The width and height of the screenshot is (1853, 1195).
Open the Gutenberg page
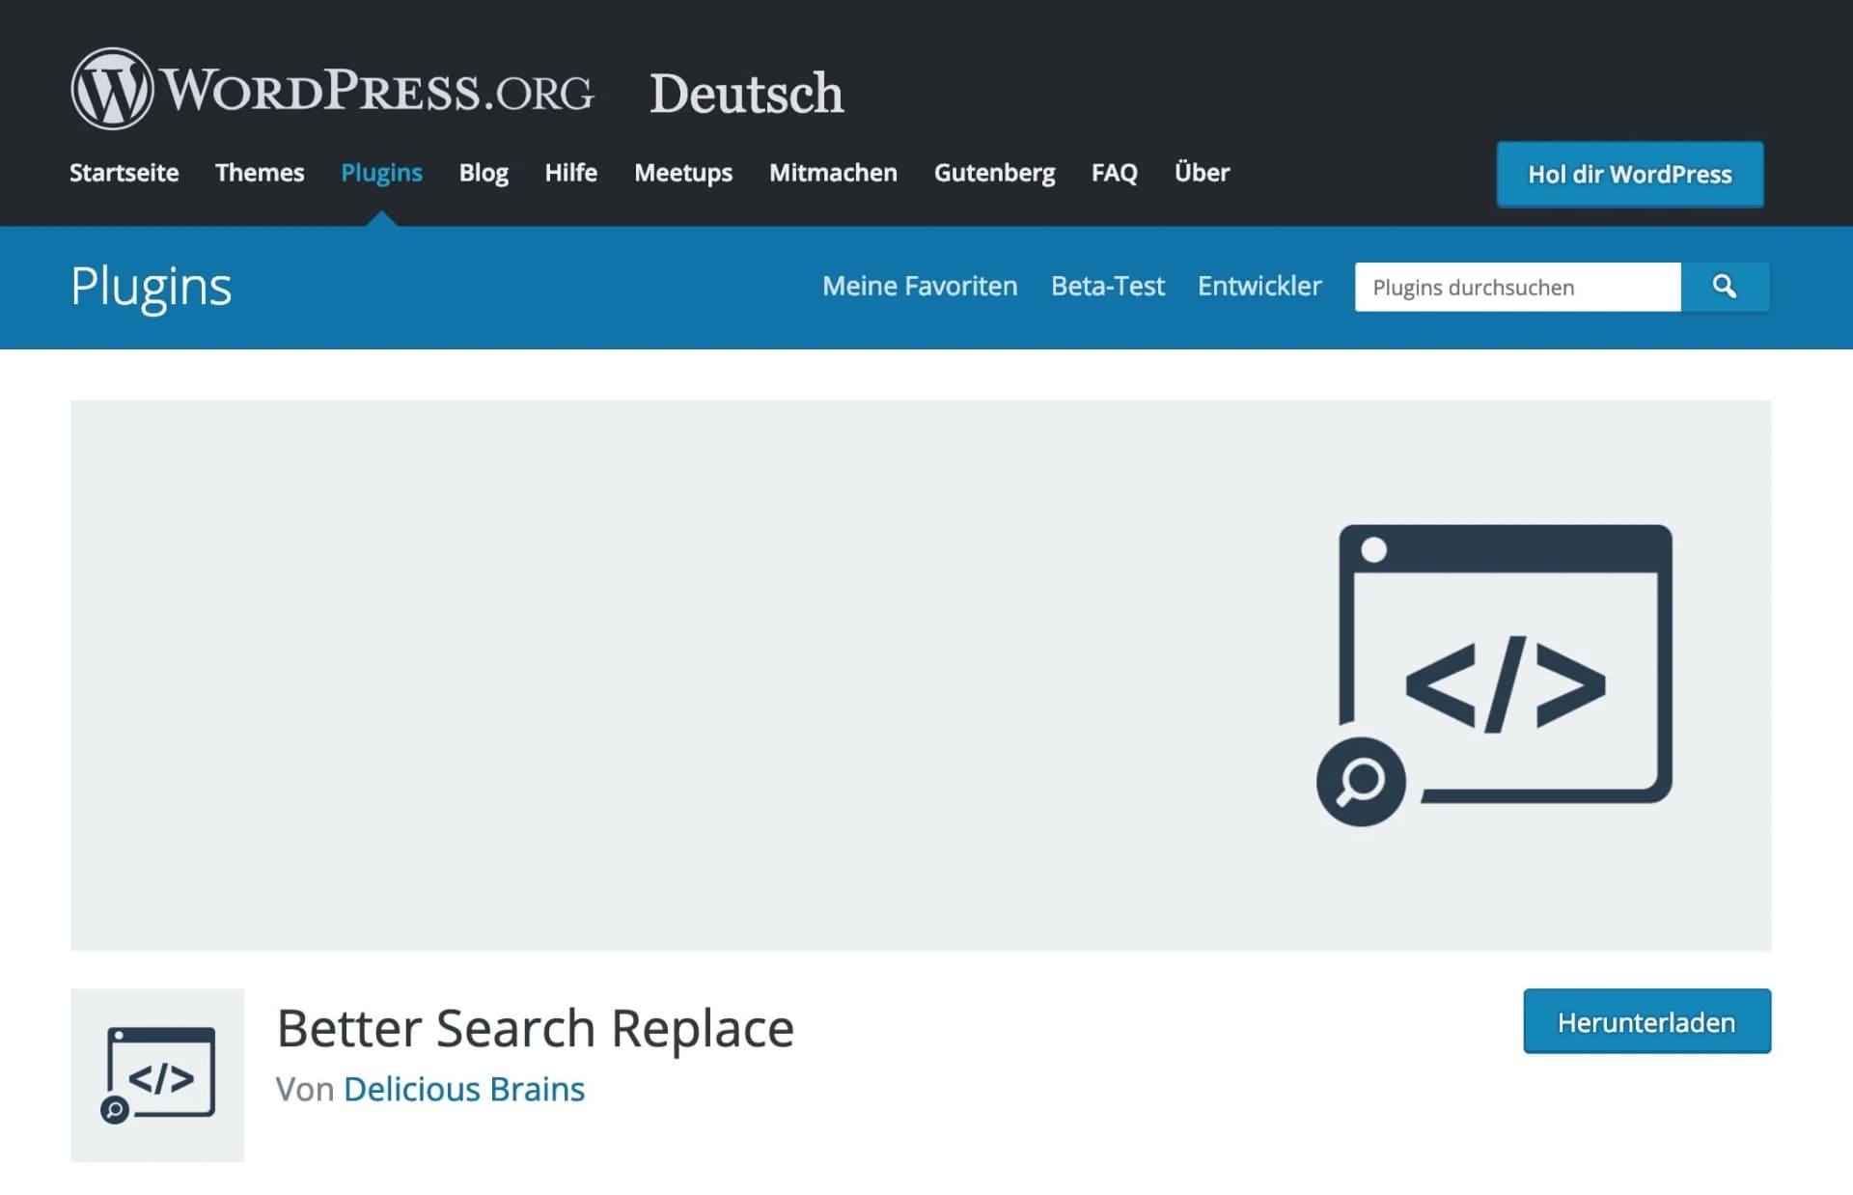pos(995,173)
